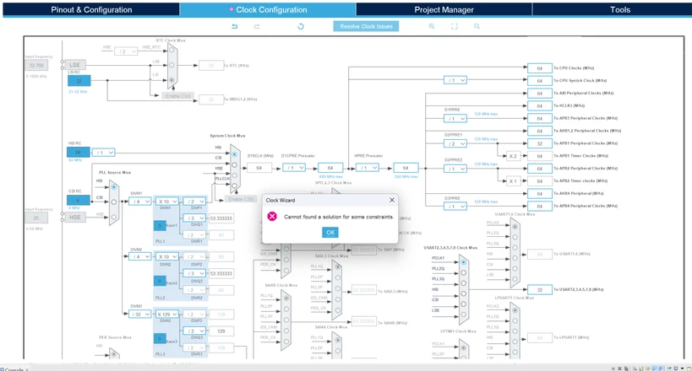Image resolution: width=692 pixels, height=371 pixels.
Task: Zoom out with the magnifier minus icon
Action: point(477,26)
